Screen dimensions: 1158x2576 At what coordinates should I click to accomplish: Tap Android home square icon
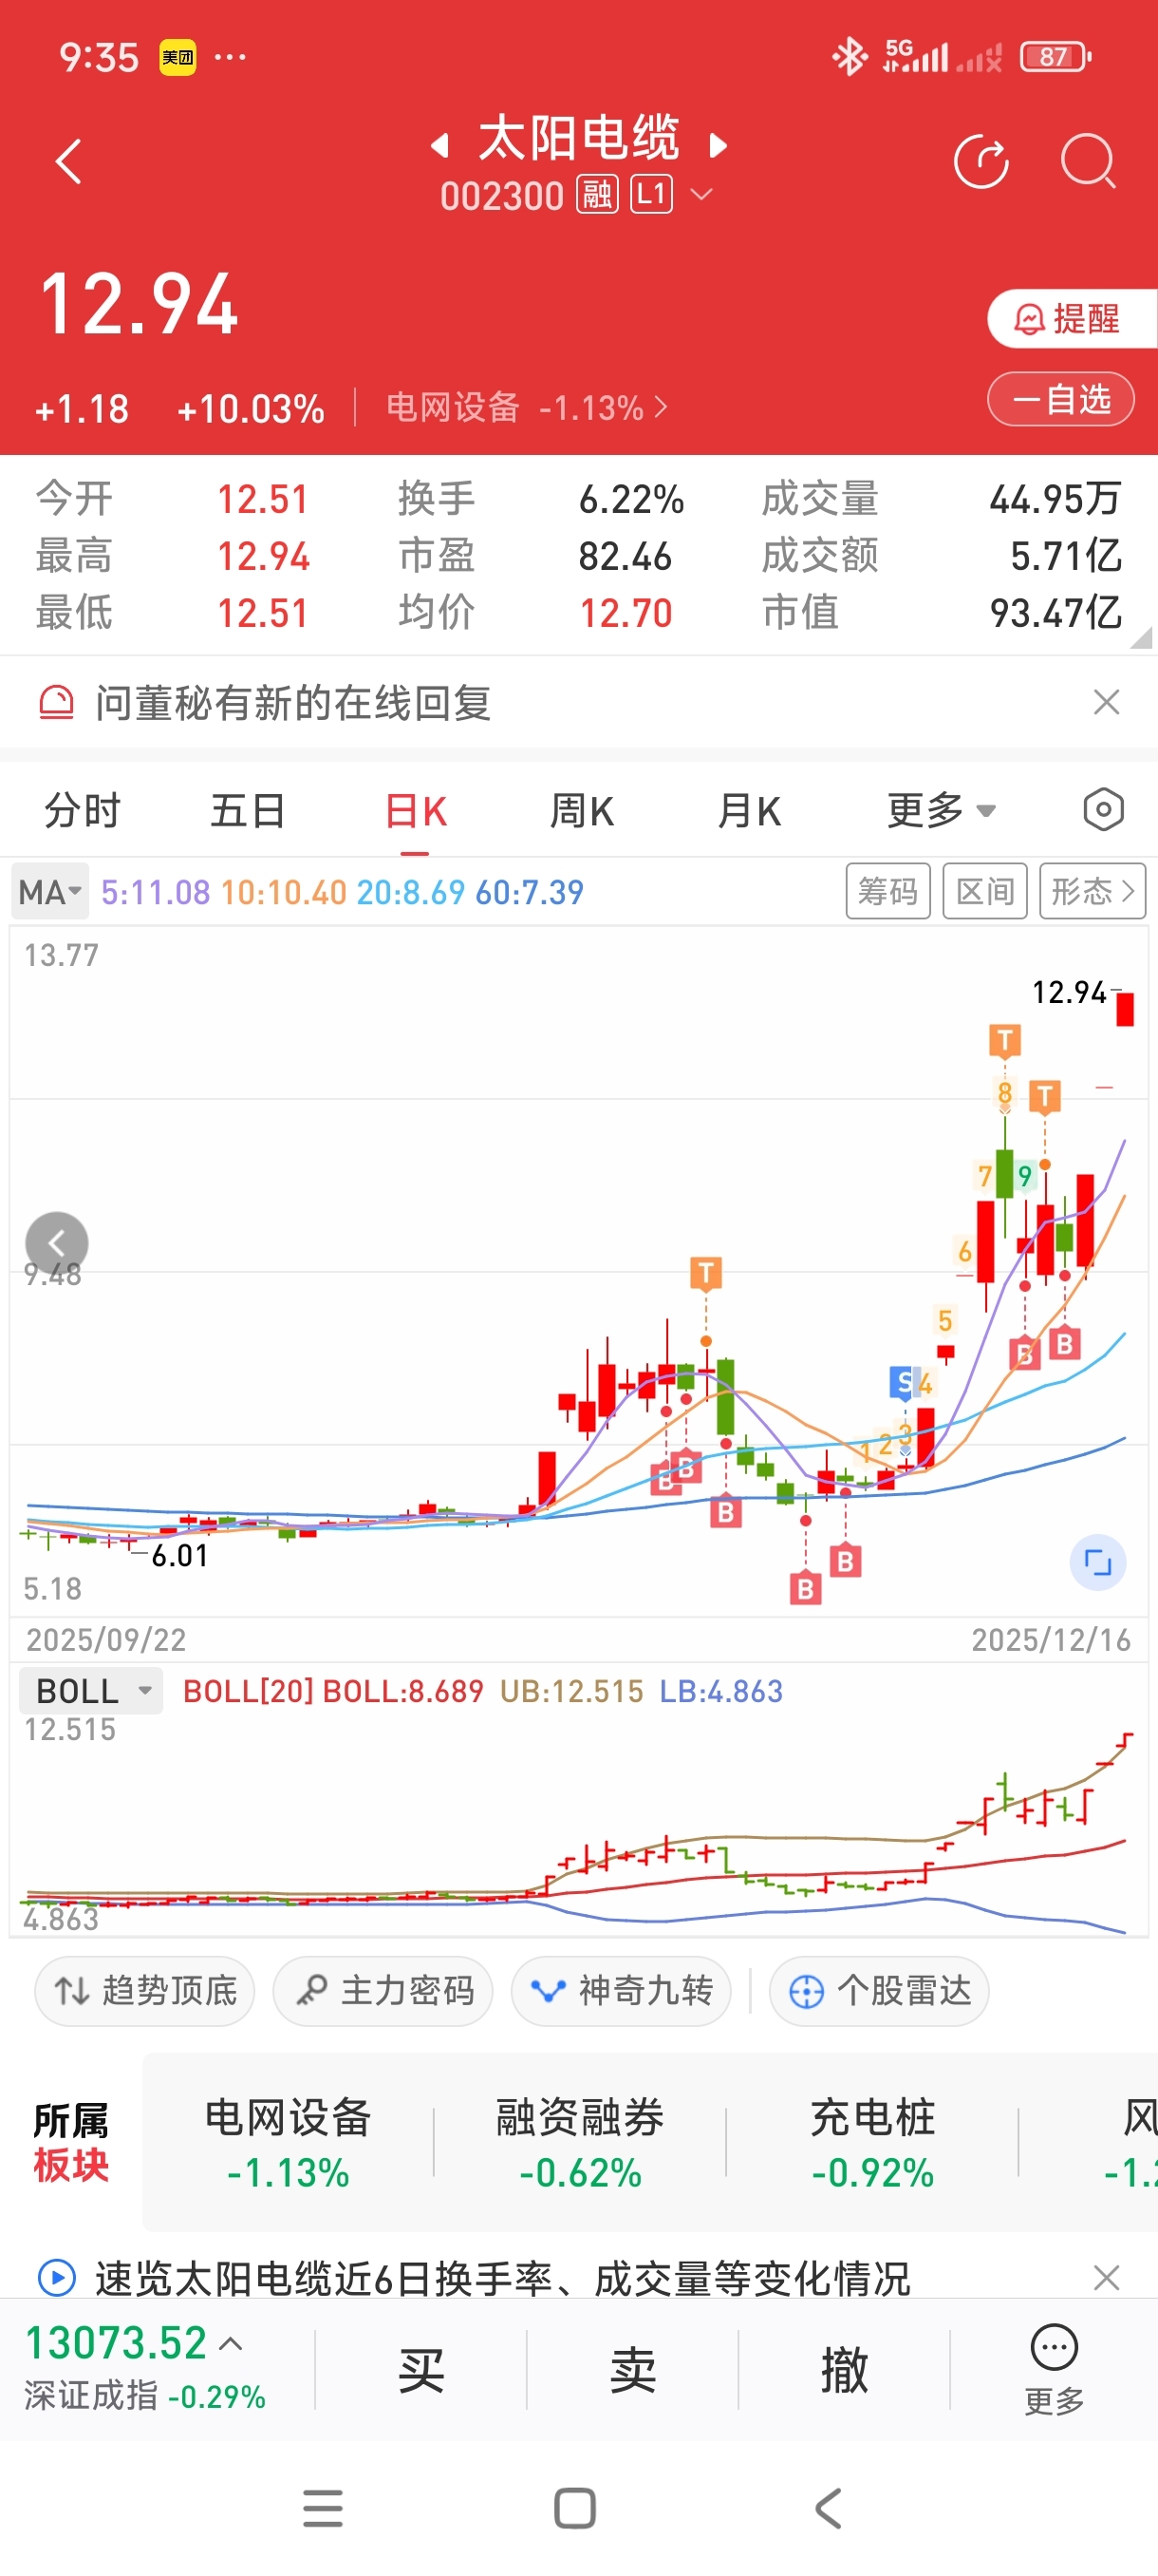574,2508
